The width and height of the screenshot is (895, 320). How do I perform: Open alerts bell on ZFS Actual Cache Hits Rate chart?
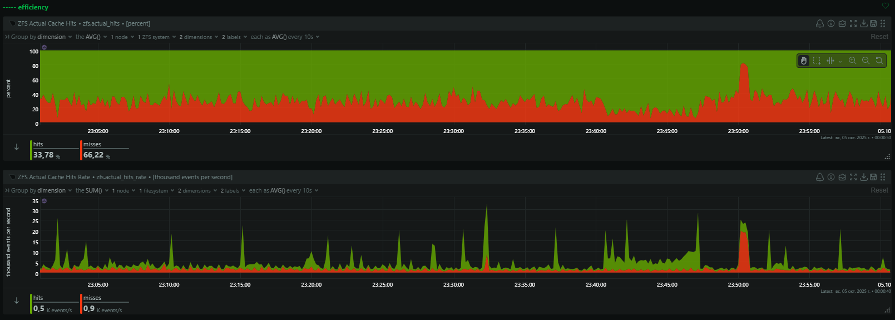click(819, 177)
